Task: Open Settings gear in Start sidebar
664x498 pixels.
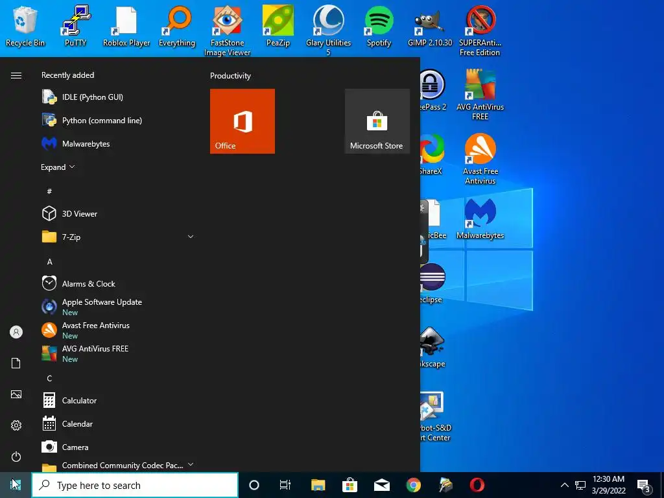Action: click(x=16, y=425)
